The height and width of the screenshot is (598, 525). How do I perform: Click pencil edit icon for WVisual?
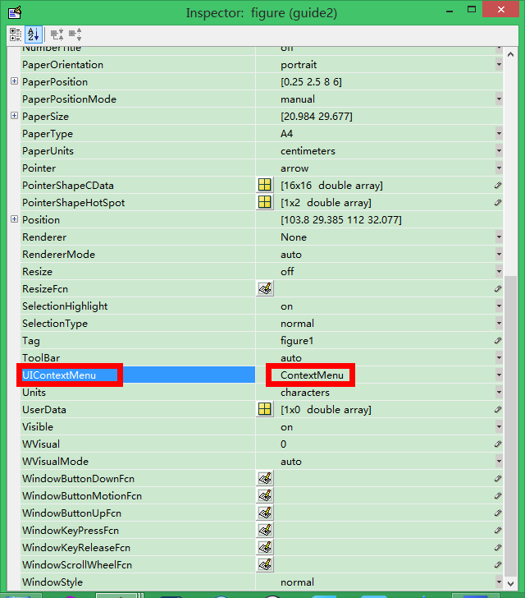pyautogui.click(x=498, y=444)
